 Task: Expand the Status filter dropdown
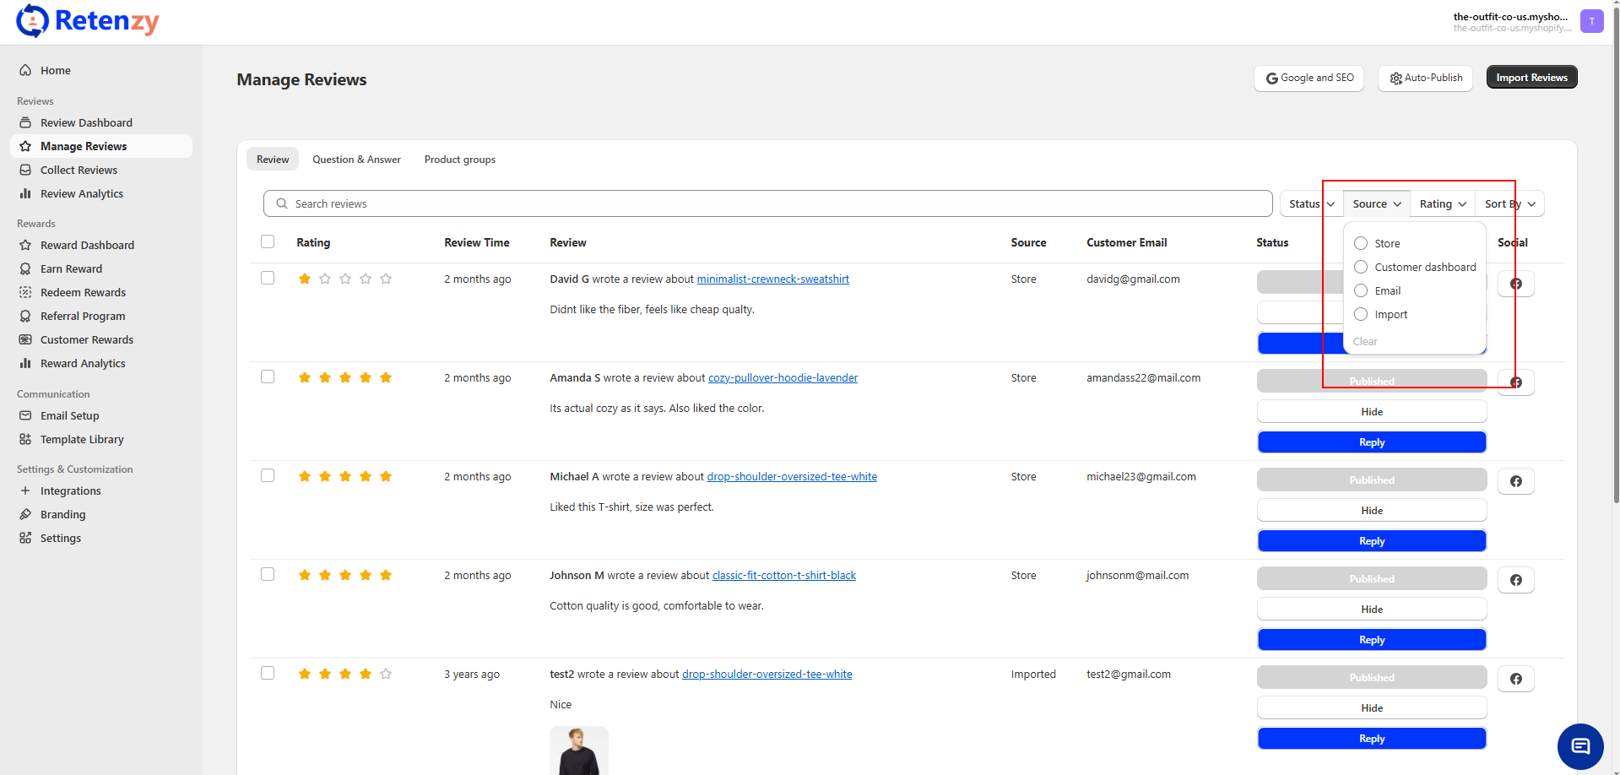[1311, 203]
